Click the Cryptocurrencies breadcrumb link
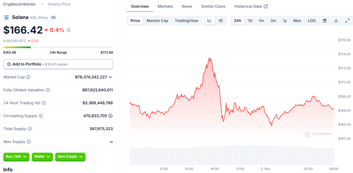 19,4
